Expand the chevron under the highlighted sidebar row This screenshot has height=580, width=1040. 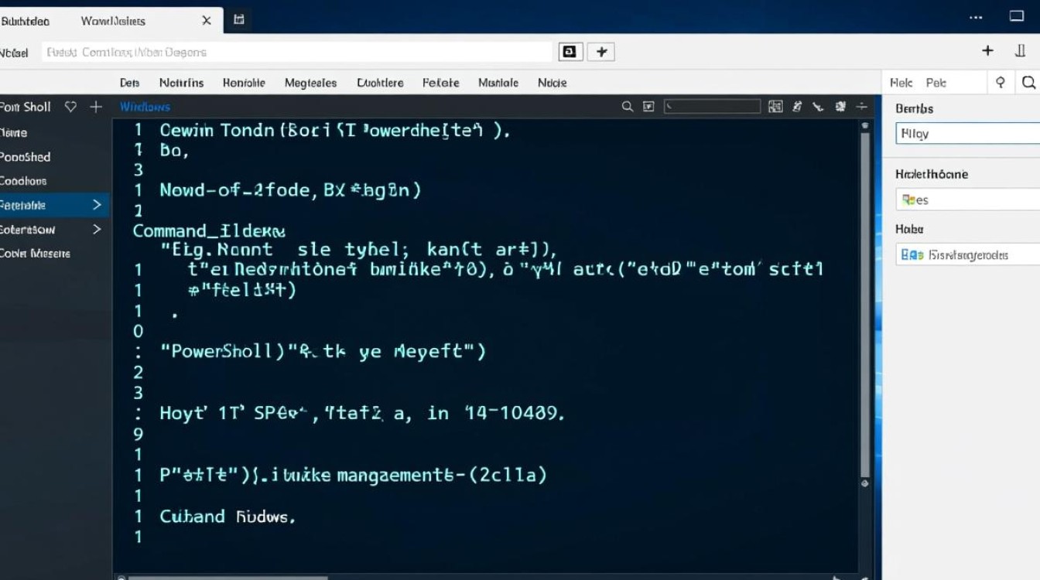97,230
